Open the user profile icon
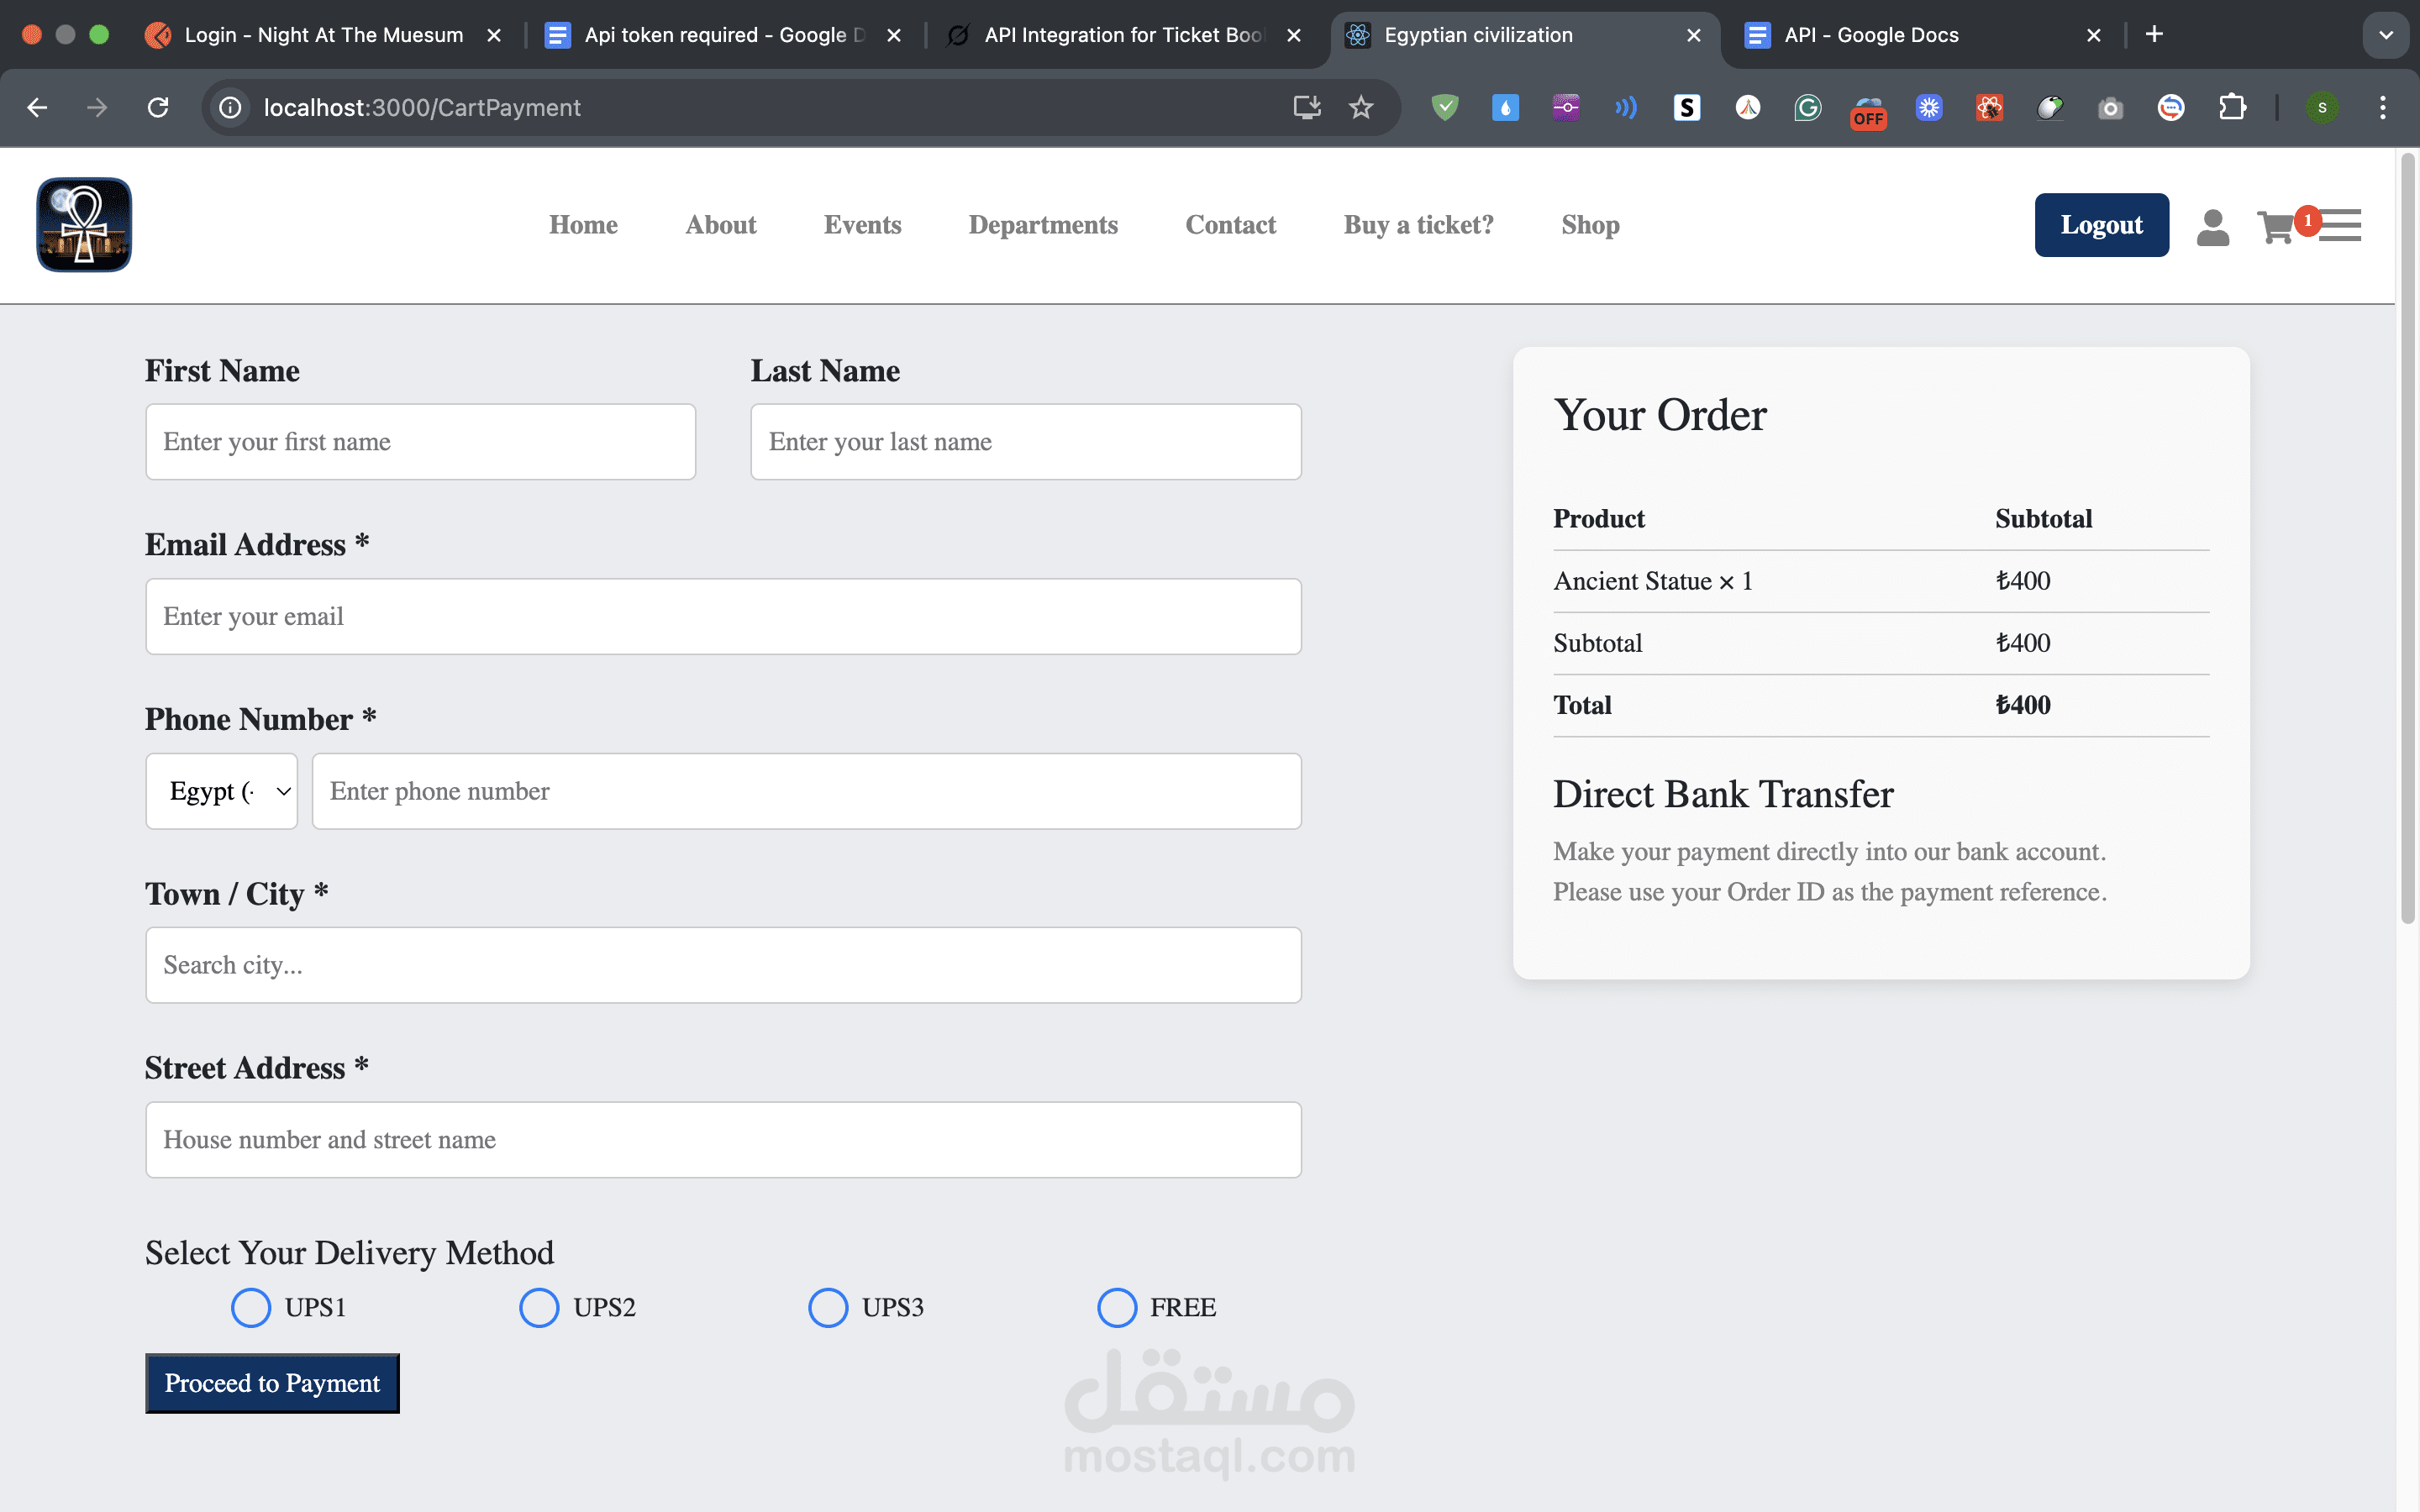The height and width of the screenshot is (1512, 2420). [2212, 226]
